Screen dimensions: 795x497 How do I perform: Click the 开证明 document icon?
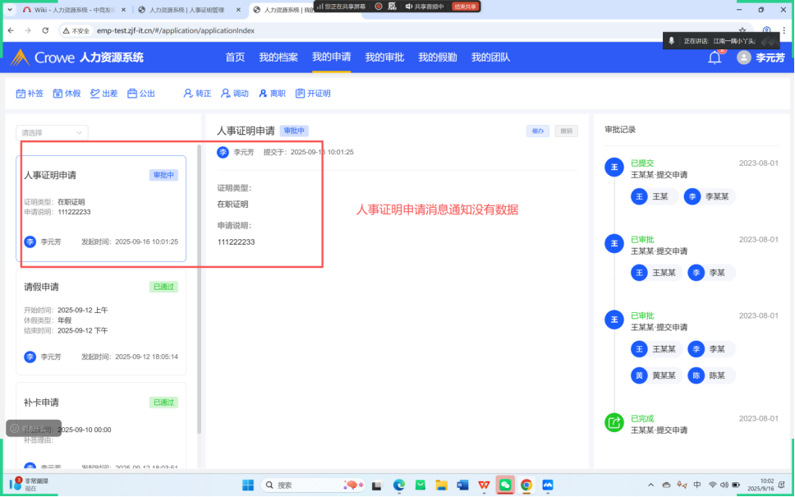coord(300,94)
